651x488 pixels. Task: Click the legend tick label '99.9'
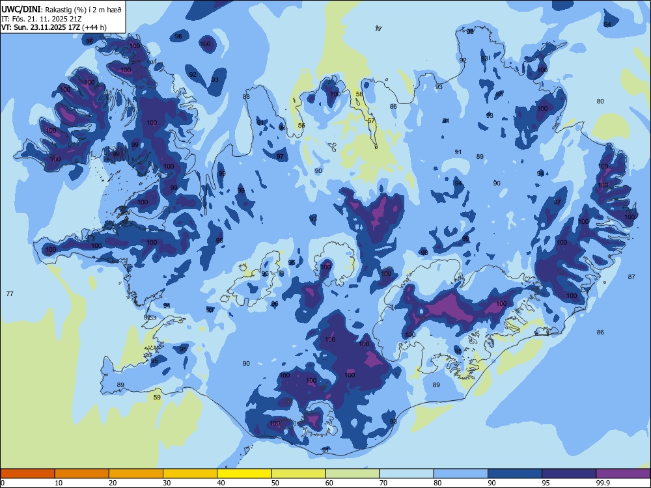[x=602, y=483]
